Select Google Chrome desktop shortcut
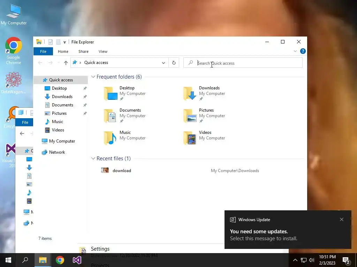The image size is (357, 267). pyautogui.click(x=14, y=51)
